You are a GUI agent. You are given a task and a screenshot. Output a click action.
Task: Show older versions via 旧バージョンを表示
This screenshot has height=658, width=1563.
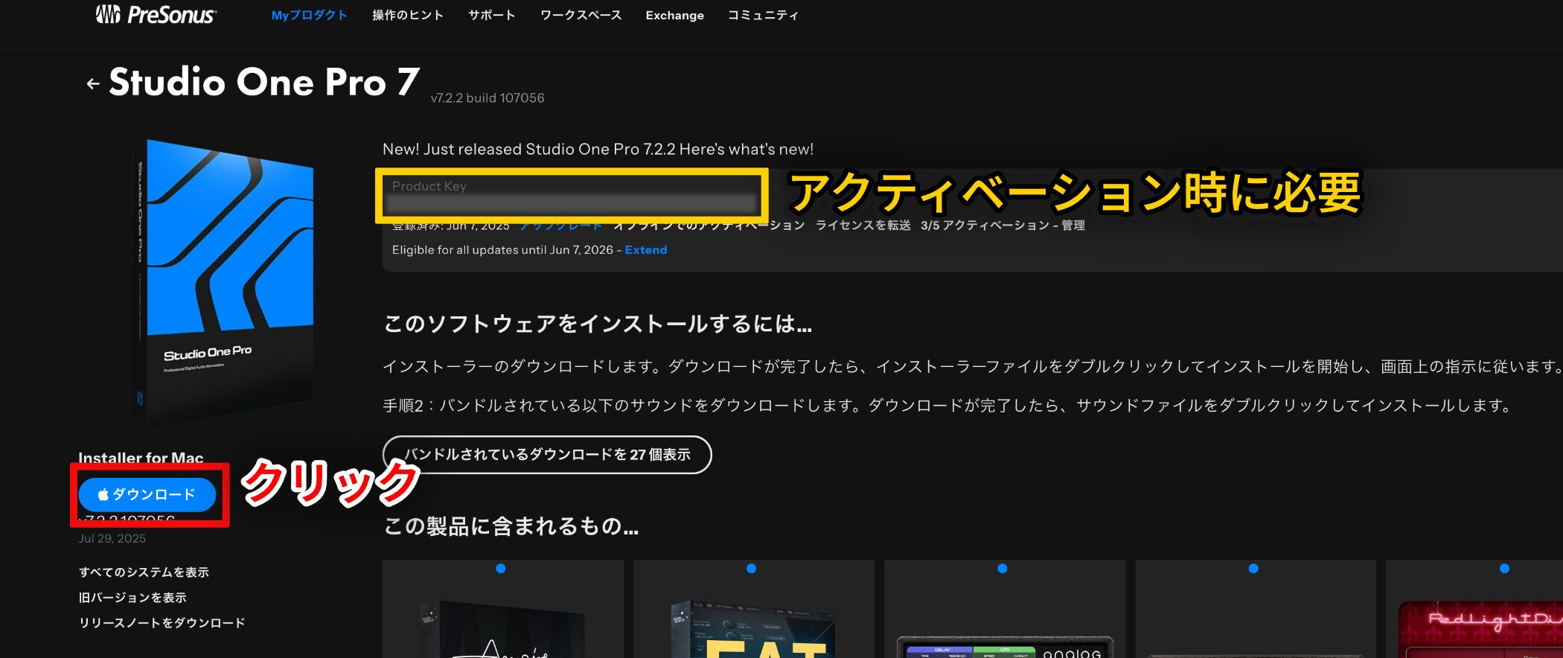132,598
